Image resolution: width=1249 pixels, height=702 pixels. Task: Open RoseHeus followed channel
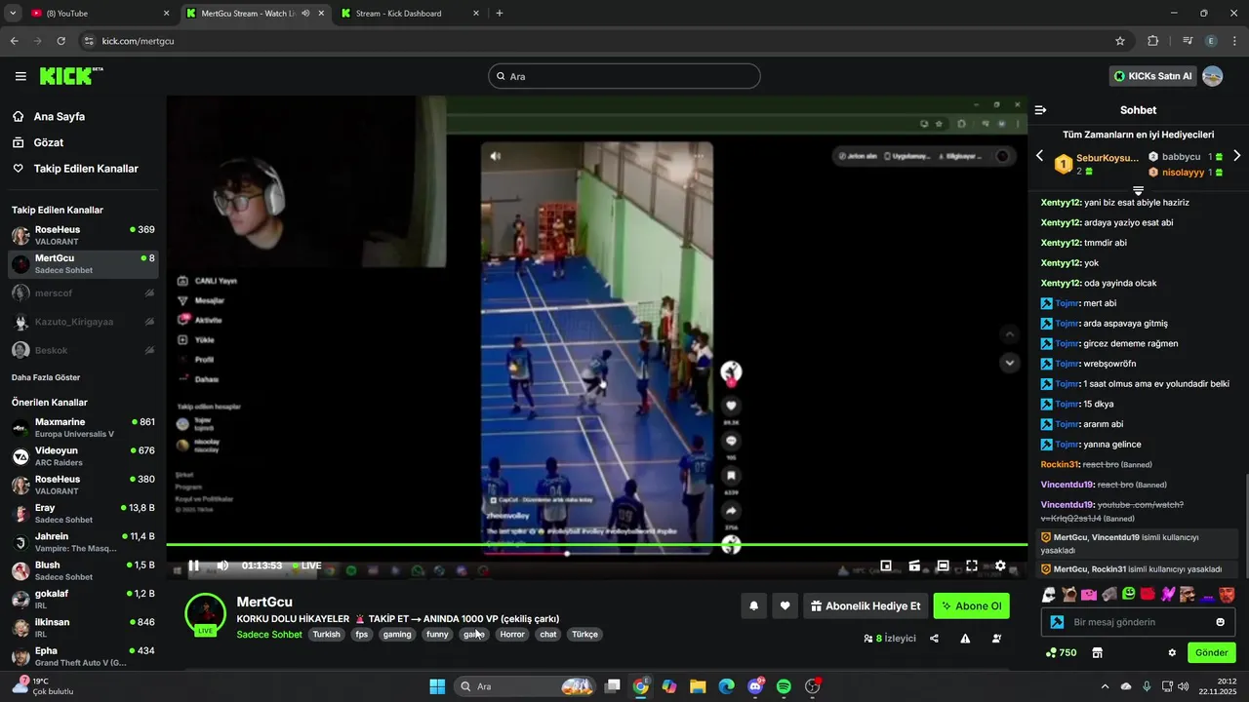point(83,235)
